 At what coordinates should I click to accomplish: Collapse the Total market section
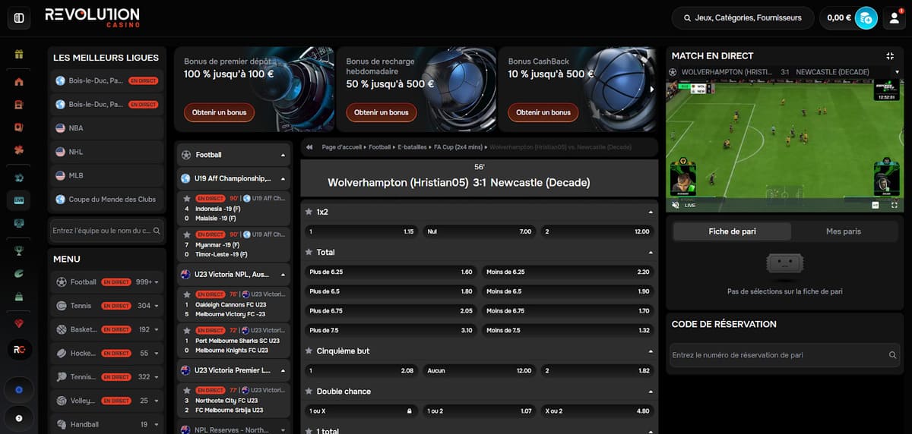pos(651,252)
